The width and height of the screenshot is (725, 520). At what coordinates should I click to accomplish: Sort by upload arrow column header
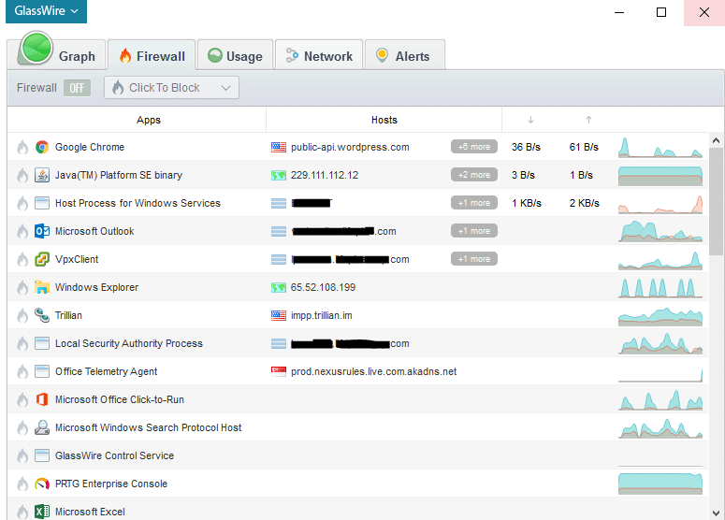point(588,120)
